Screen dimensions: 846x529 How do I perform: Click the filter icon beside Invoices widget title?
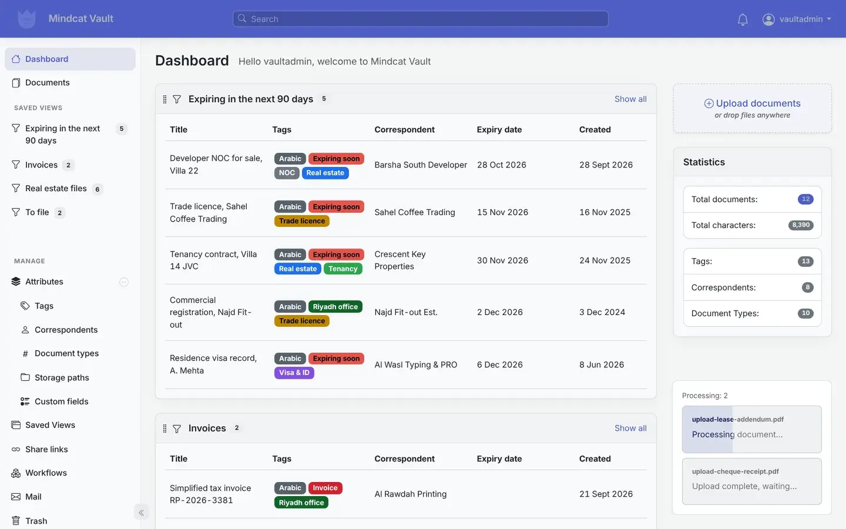click(x=177, y=428)
